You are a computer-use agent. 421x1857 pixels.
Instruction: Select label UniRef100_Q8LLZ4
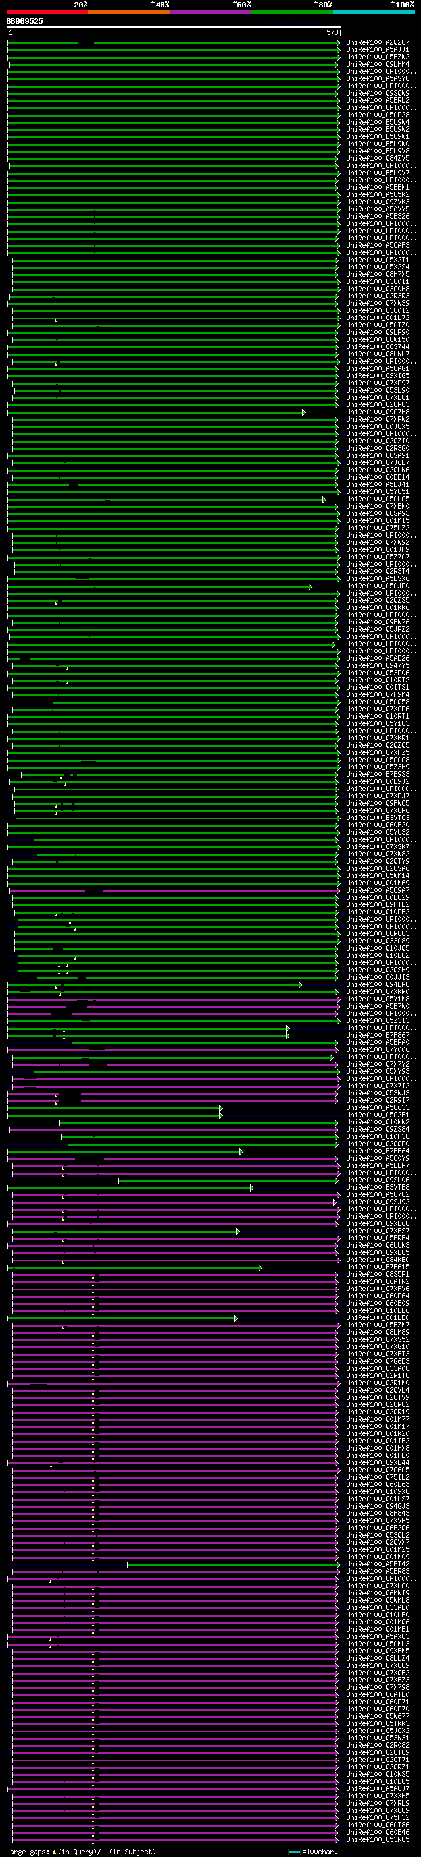(x=378, y=1658)
